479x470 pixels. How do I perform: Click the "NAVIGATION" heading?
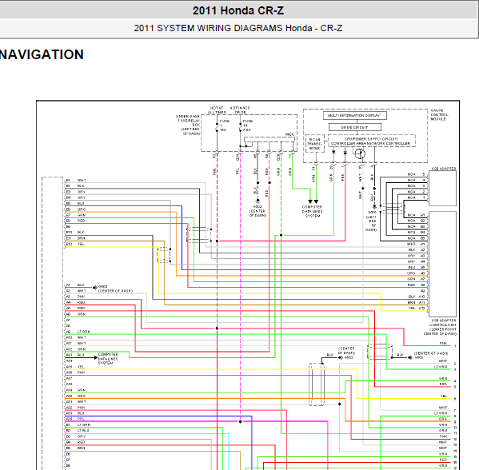click(42, 54)
